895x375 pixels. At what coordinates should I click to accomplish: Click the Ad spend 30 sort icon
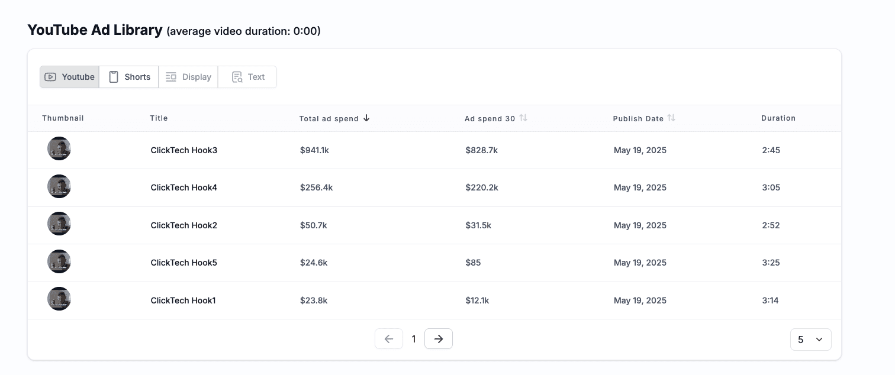(523, 118)
